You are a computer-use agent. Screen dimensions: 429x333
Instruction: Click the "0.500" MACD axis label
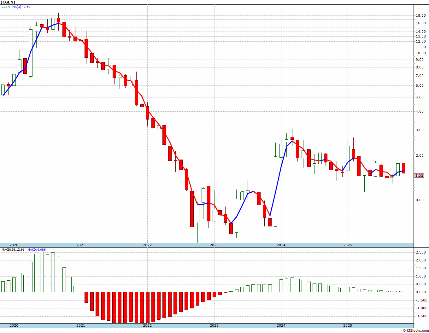(421, 284)
